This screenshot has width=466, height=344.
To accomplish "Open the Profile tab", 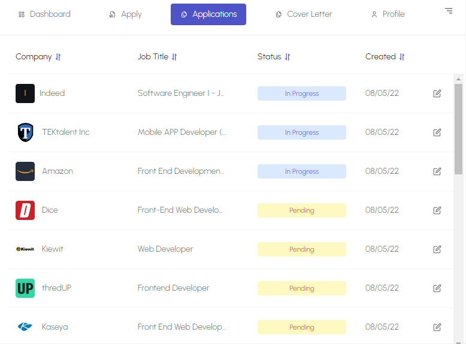I will tap(388, 14).
